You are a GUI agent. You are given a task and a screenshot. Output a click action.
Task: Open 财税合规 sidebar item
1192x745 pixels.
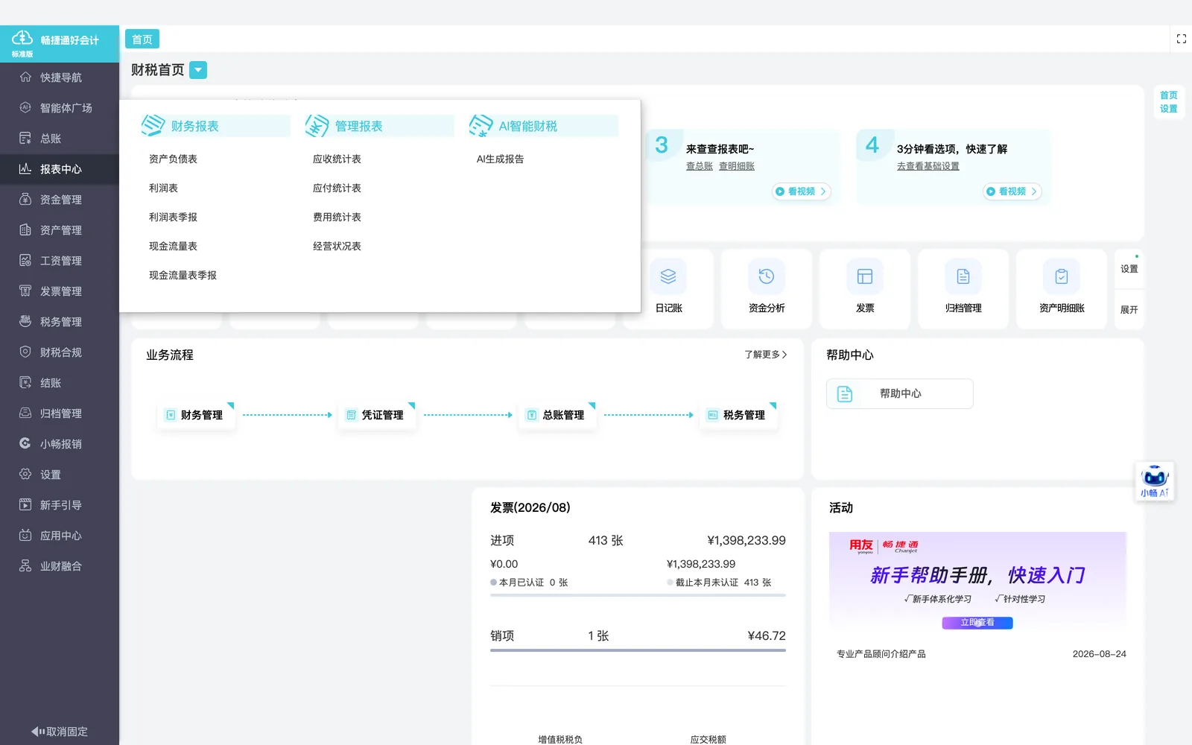click(x=60, y=352)
